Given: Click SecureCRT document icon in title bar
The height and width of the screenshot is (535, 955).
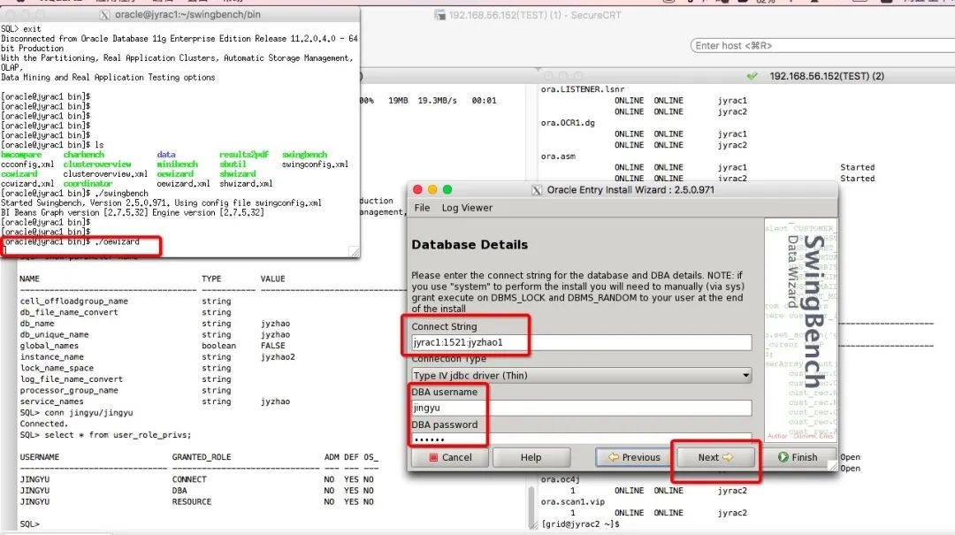Looking at the screenshot, I should [440, 15].
